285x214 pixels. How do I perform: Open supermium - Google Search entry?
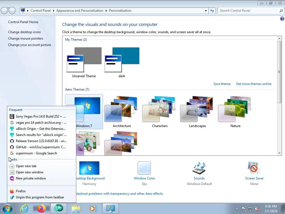pyautogui.click(x=42, y=153)
